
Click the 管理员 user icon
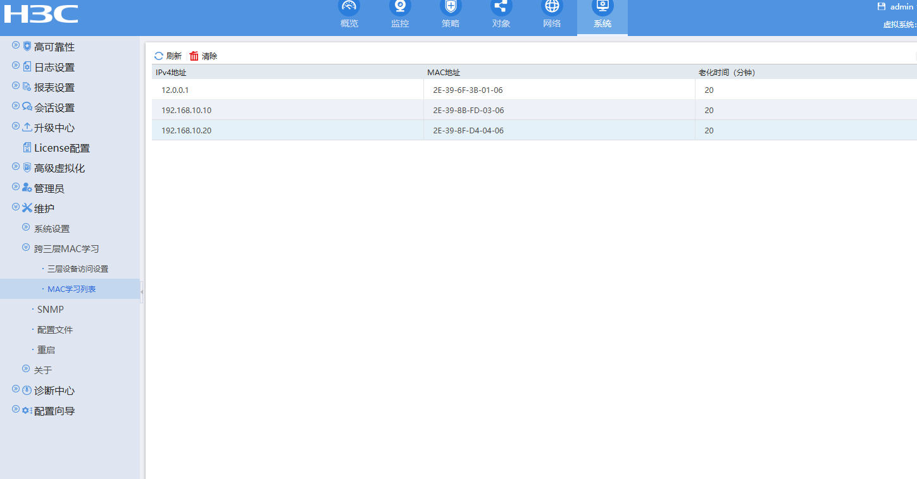tap(27, 188)
